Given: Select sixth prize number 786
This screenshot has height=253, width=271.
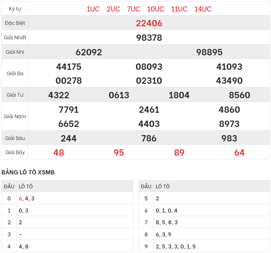Looking at the screenshot, I should 149,138.
